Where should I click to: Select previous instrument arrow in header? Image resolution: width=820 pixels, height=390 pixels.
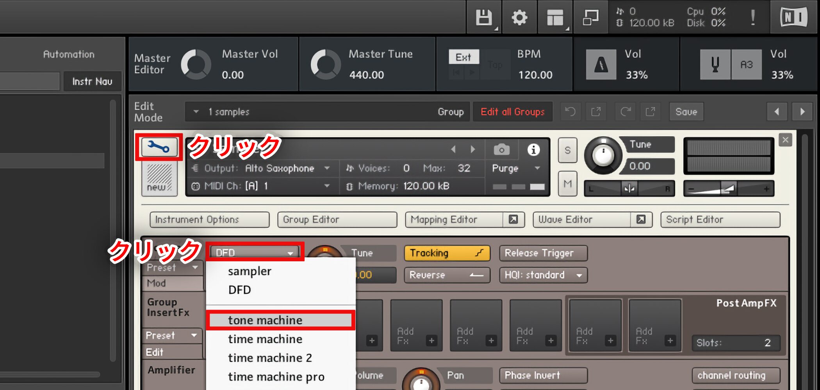453,149
